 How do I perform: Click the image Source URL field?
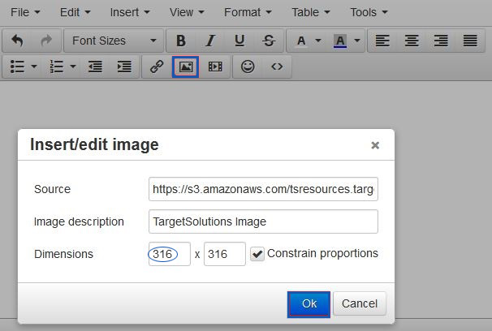pyautogui.click(x=263, y=189)
